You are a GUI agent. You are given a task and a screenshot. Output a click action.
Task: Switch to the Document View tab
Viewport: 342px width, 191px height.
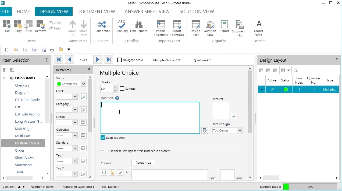click(x=96, y=12)
